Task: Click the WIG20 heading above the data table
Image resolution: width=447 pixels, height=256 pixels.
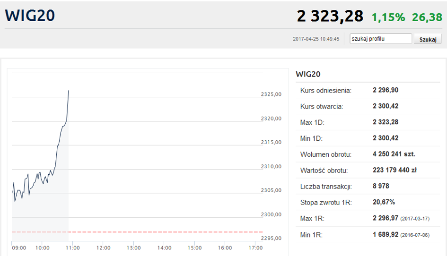Action: (308, 74)
